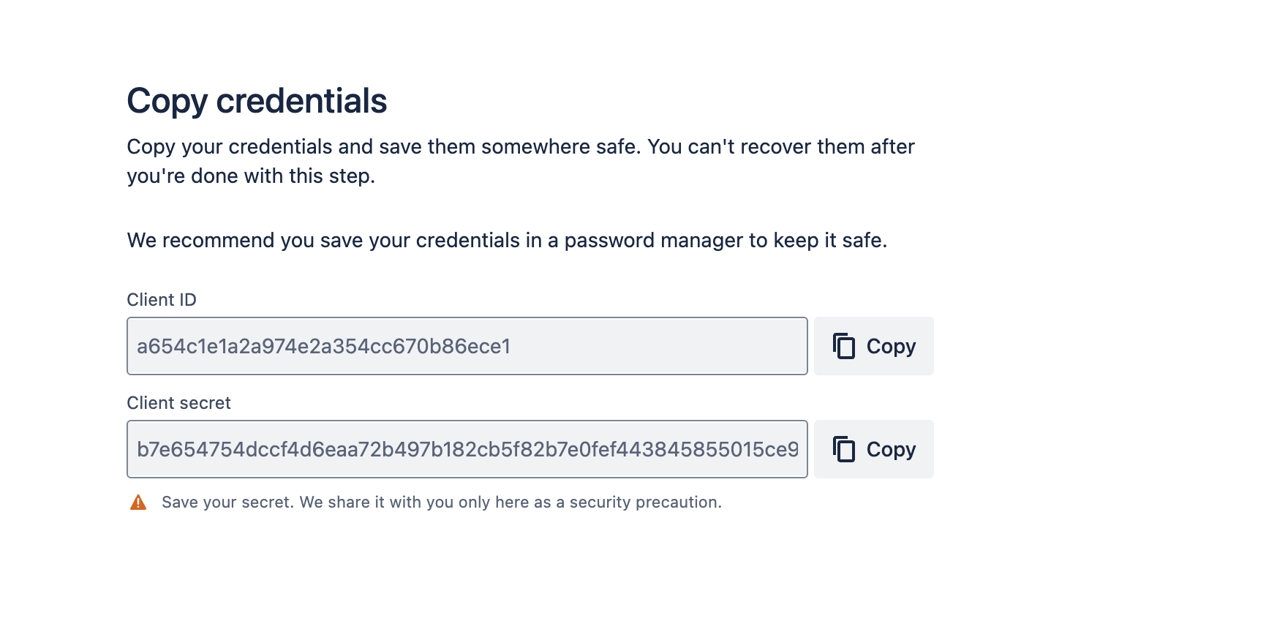Copy the Client ID to clipboard
Screen dimensions: 1277x632
point(873,346)
